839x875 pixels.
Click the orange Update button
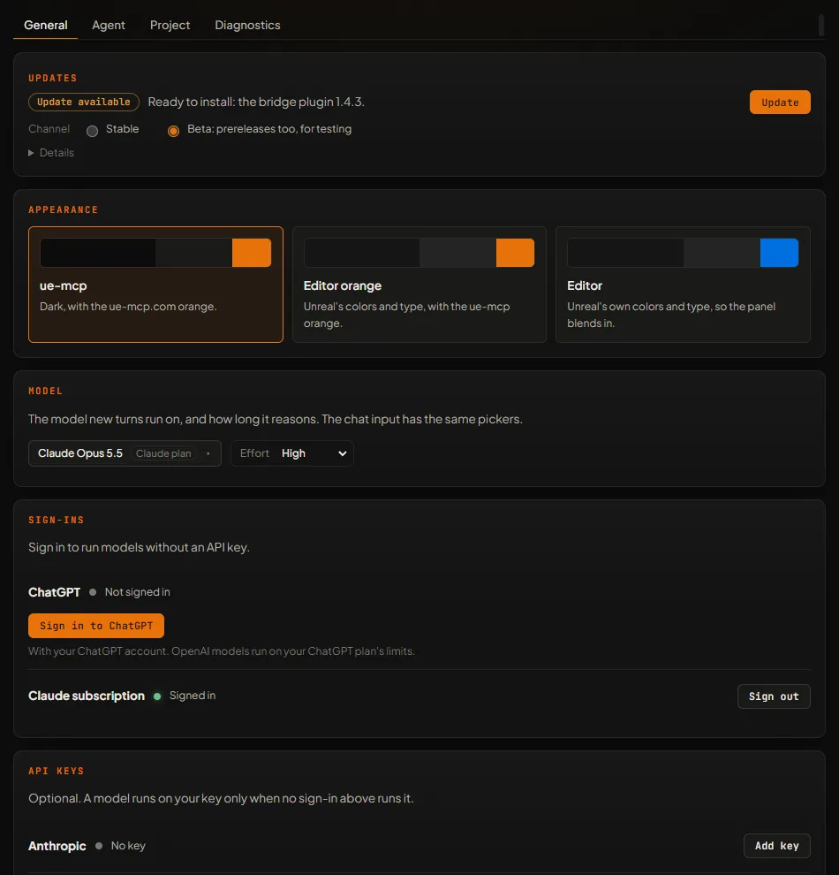click(780, 103)
